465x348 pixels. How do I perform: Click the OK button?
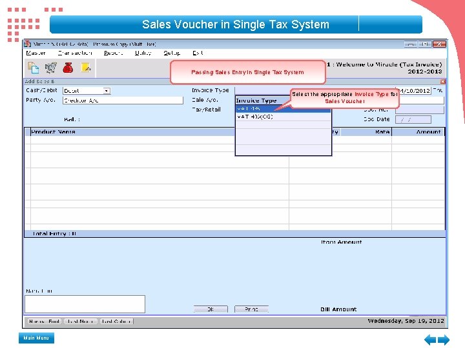pos(211,309)
